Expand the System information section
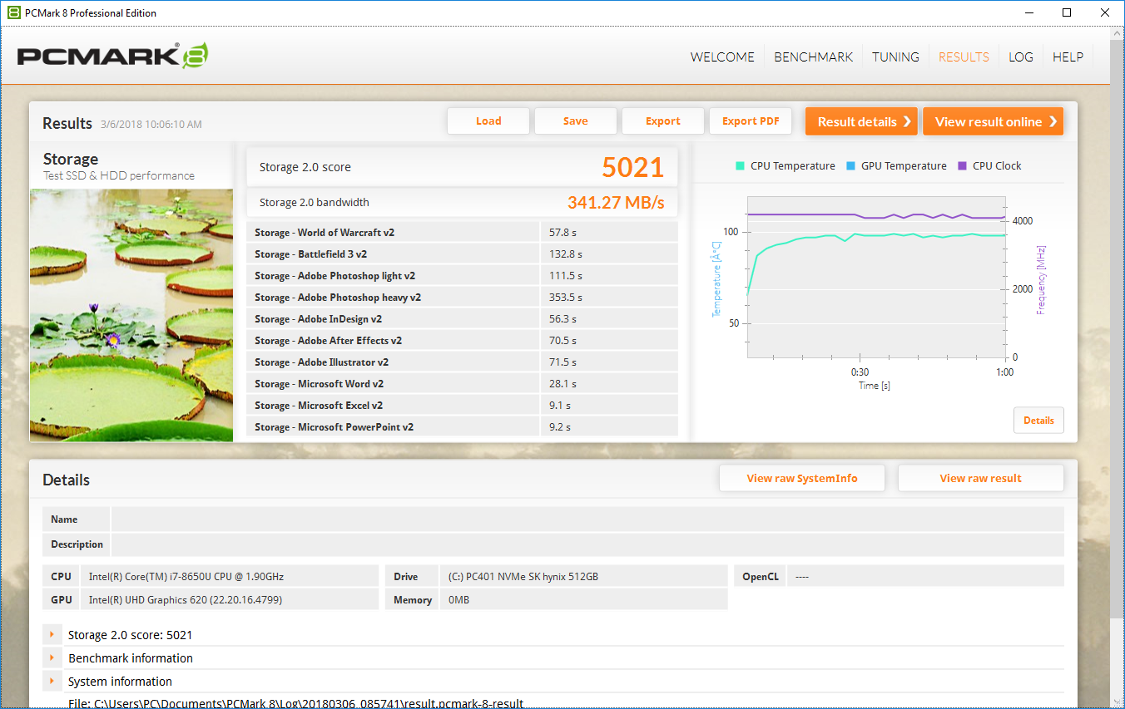The image size is (1125, 709). (x=52, y=681)
